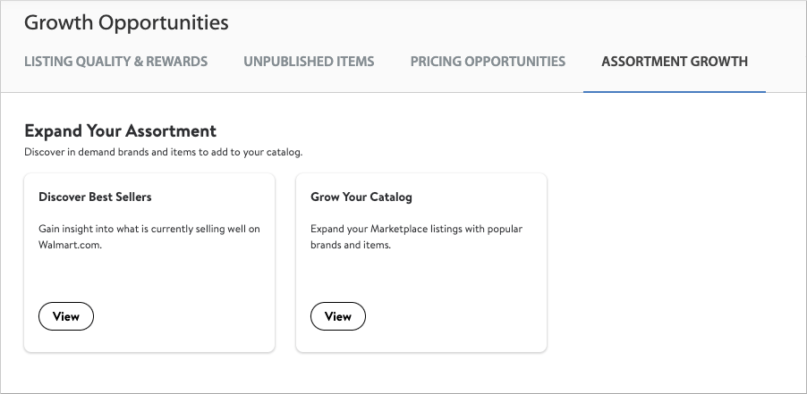Viewport: 807px width, 394px height.
Task: Click the Grow Your Catalog card title
Action: [x=361, y=197]
